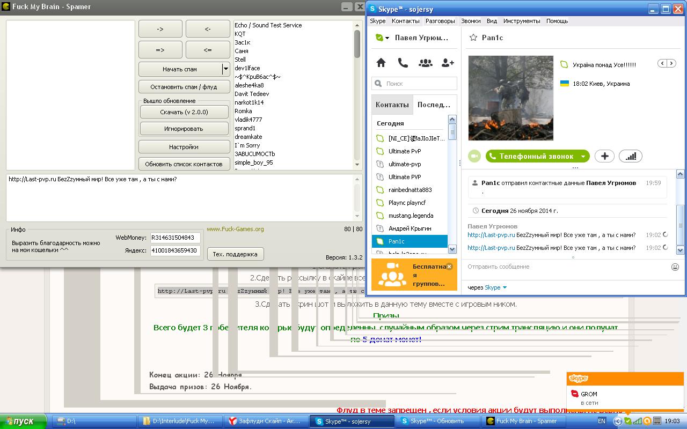Viewport: 687px width, 429px height.
Task: Click Остановить спам / флуд button
Action: point(184,87)
